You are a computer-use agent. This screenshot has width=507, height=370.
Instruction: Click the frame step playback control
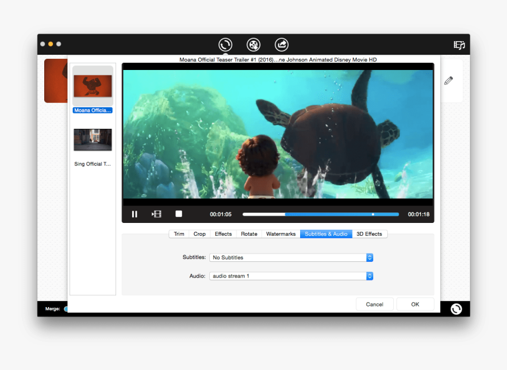[x=156, y=214]
